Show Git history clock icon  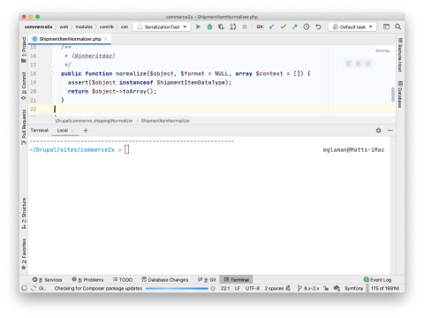tap(307, 26)
